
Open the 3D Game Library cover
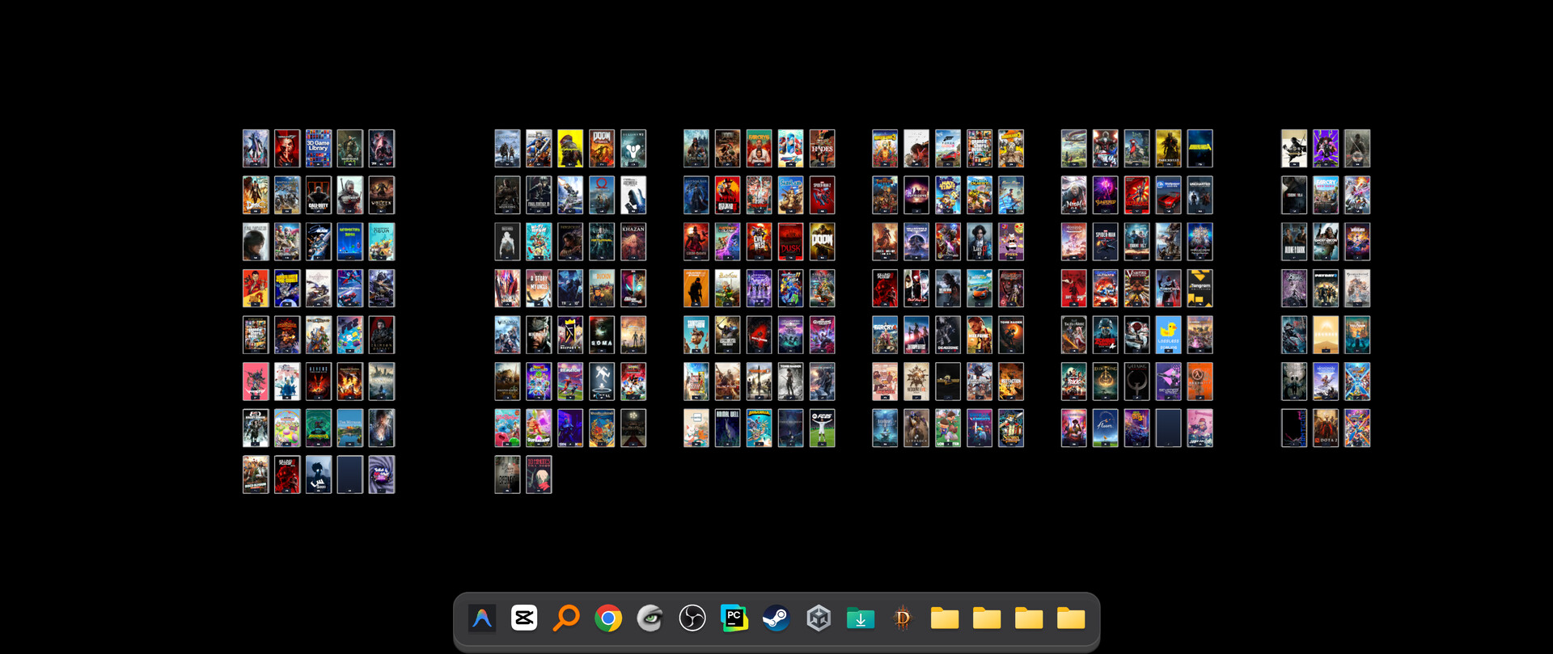(319, 149)
